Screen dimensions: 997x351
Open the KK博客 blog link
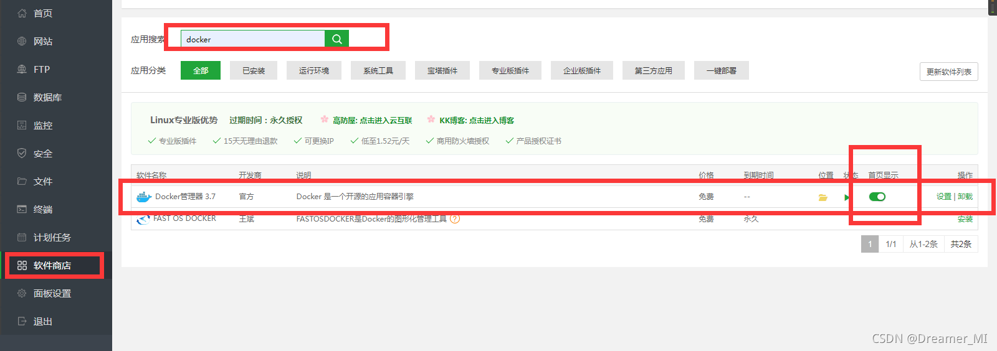[x=477, y=120]
